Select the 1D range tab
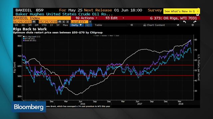 [x=16, y=25]
